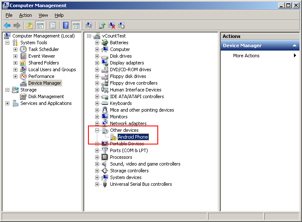Expand the Task Scheduler tree node
Image resolution: width=302 pixels, height=222 pixels.
tap(15, 49)
